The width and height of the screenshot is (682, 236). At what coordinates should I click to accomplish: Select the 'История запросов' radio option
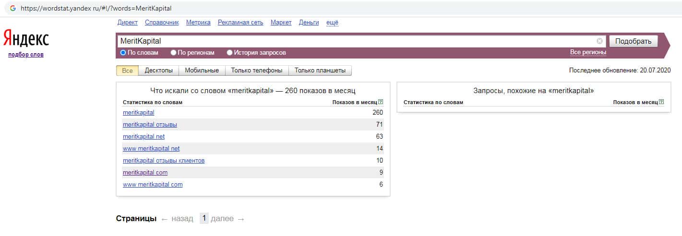229,53
